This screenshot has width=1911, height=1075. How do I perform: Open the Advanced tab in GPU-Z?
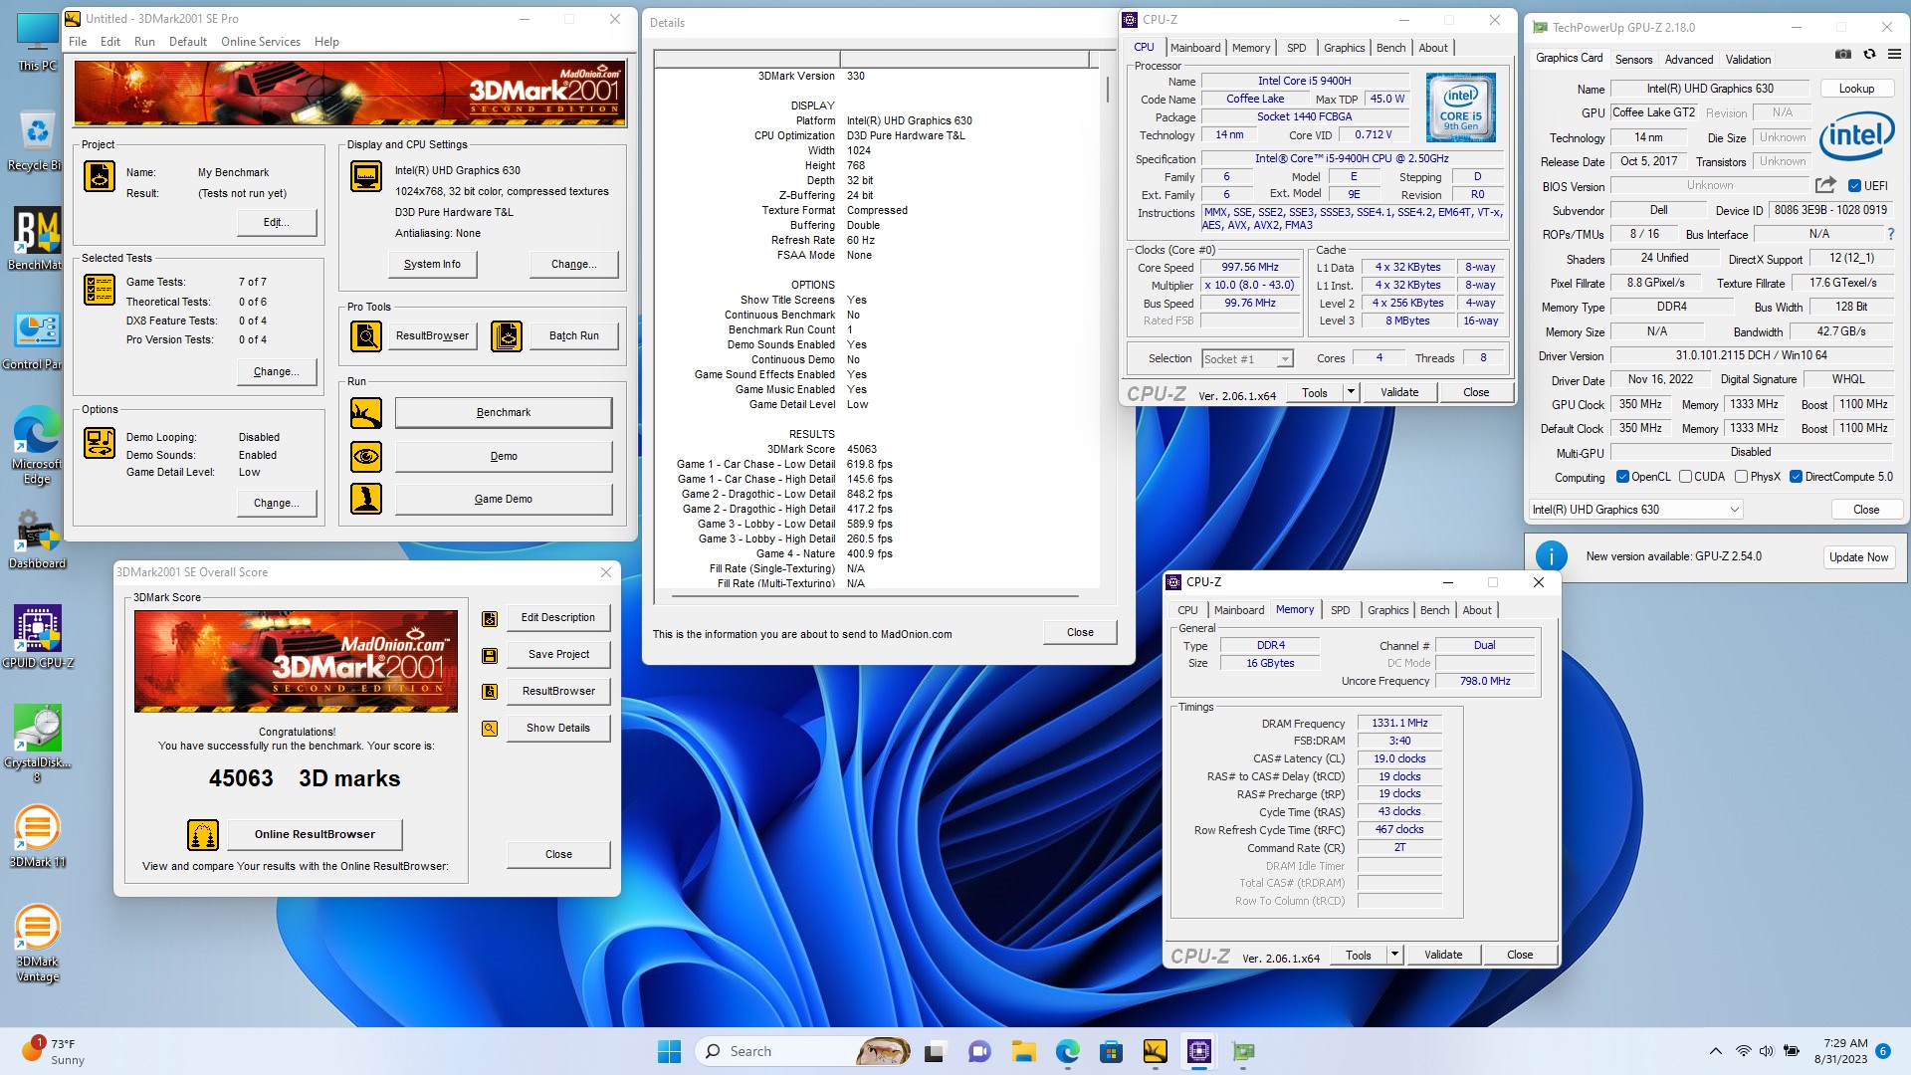[x=1689, y=60]
